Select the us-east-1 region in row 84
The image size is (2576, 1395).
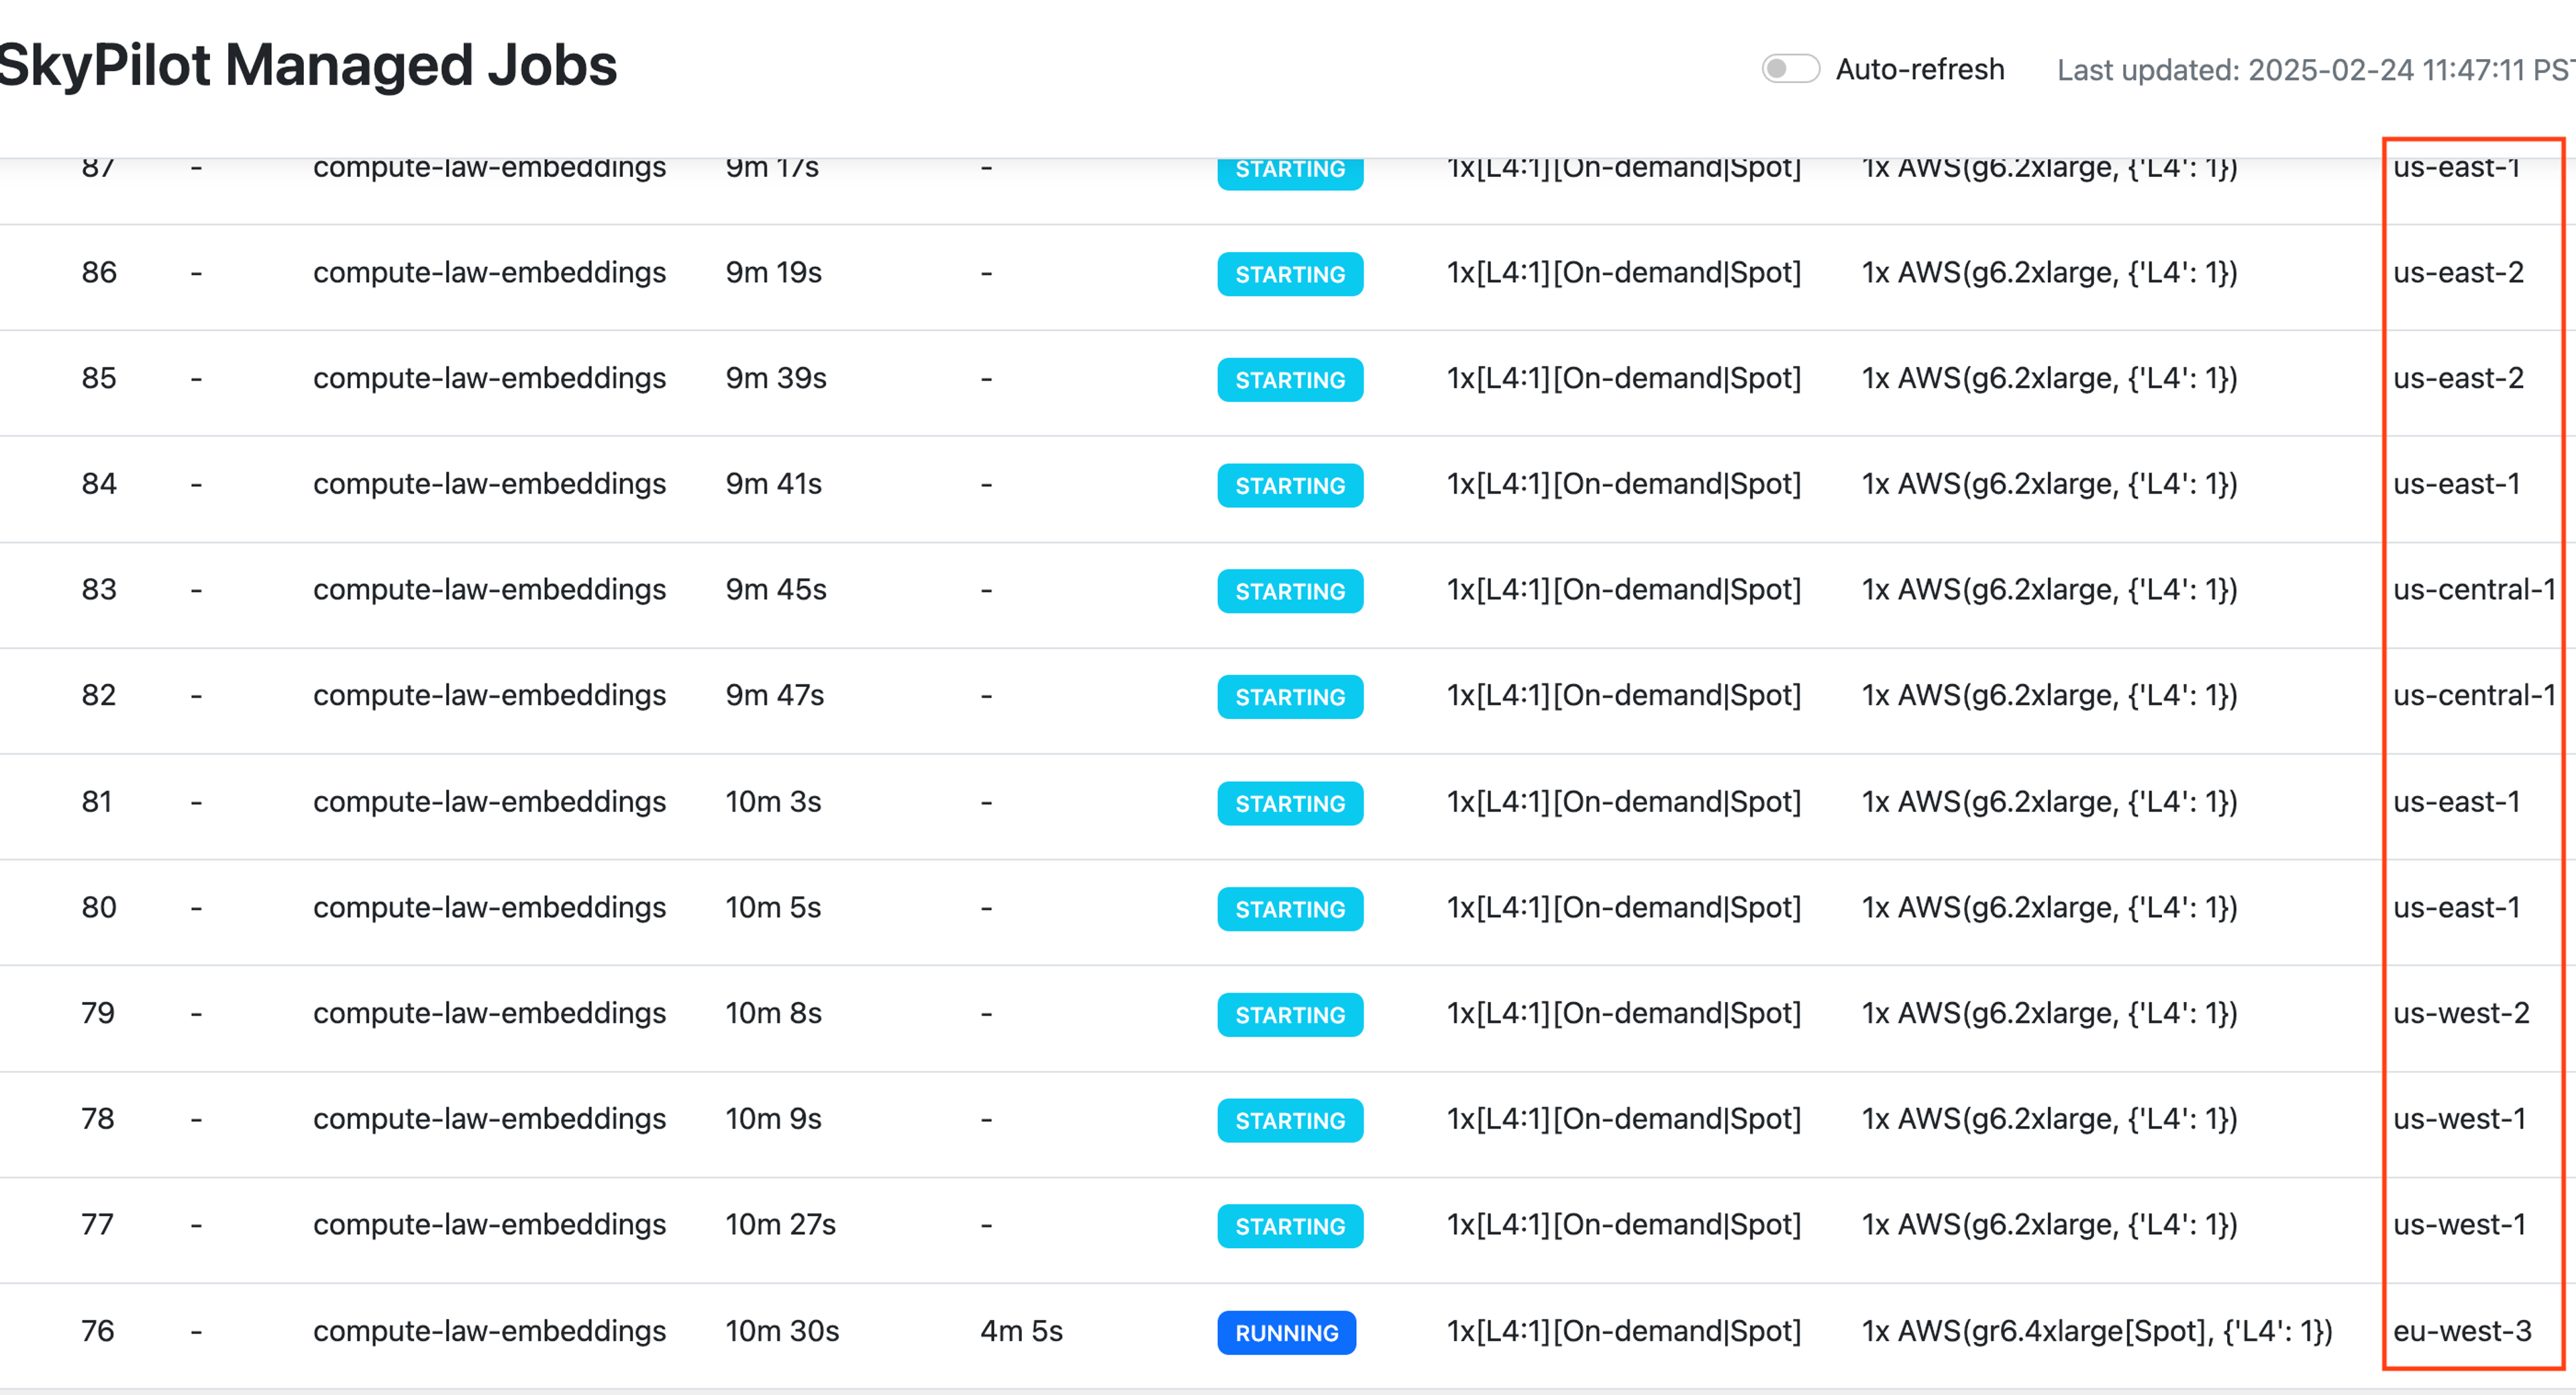[2456, 485]
